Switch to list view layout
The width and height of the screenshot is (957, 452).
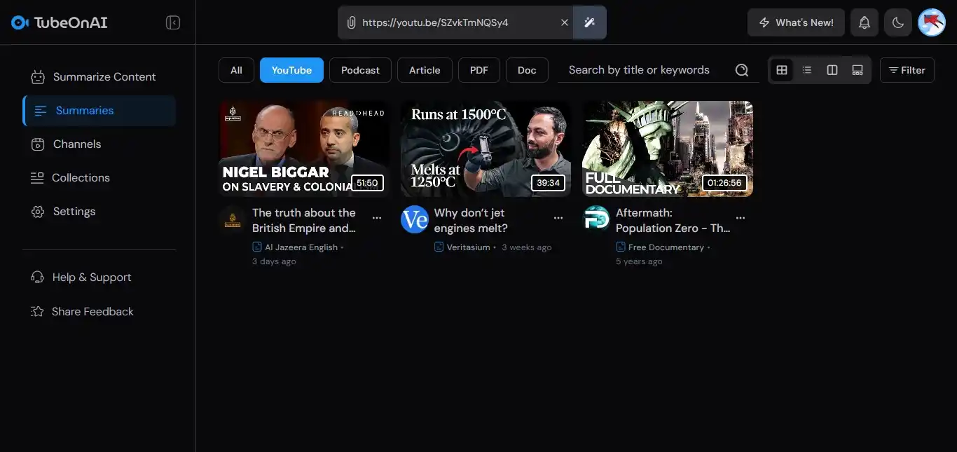click(807, 70)
